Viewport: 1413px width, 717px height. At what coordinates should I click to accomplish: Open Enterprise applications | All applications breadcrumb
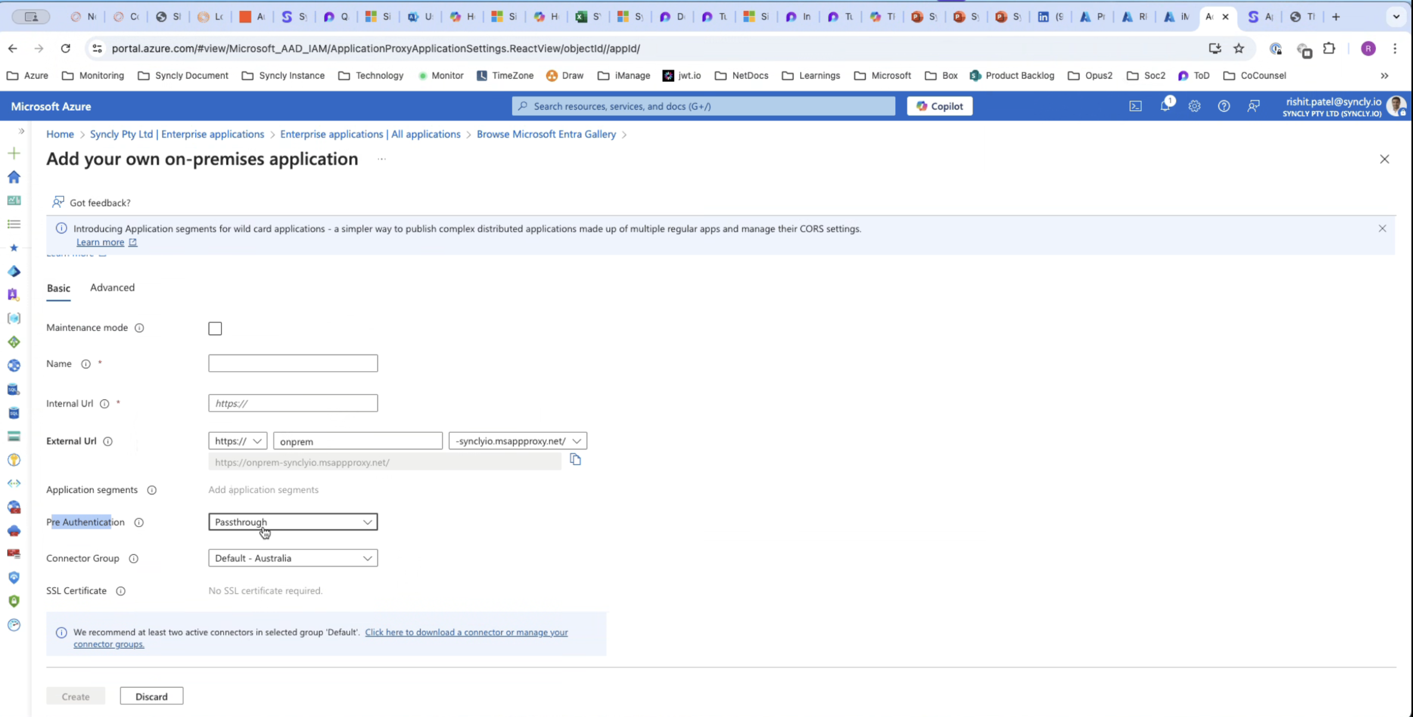pos(370,134)
